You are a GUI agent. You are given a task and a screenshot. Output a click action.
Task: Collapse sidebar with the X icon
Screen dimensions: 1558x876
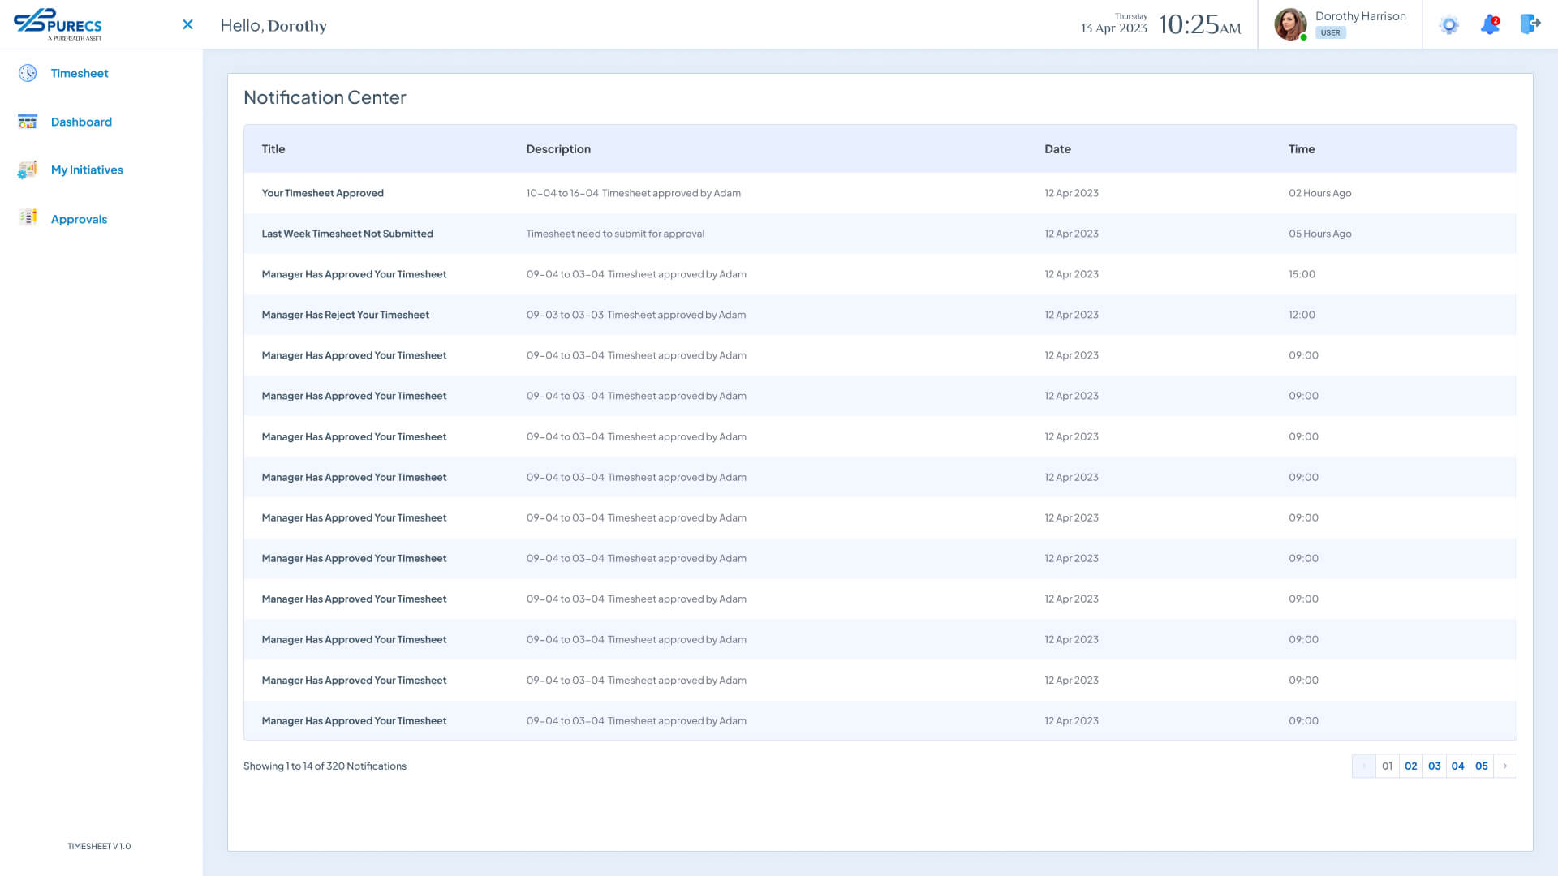[x=187, y=25]
